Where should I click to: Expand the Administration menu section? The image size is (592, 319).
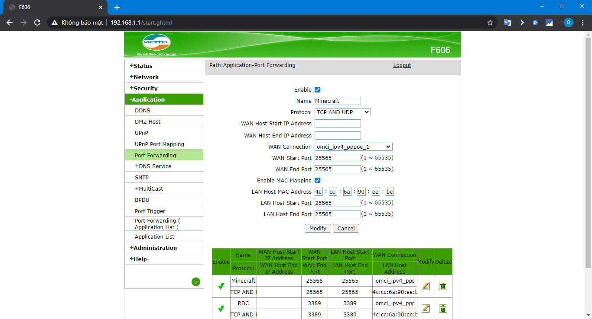(x=155, y=248)
